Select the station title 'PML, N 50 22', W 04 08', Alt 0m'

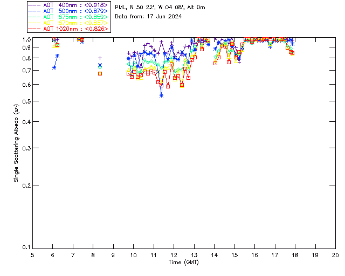[x=160, y=7]
